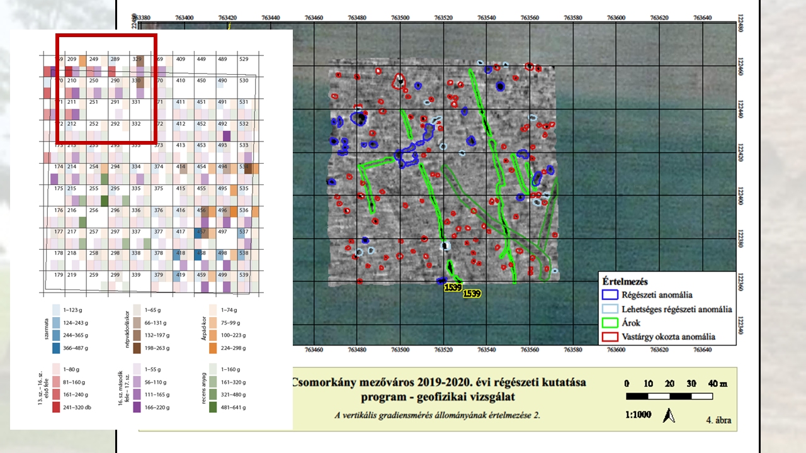Click the 763500 top axis coordinate
The width and height of the screenshot is (806, 453).
click(400, 18)
